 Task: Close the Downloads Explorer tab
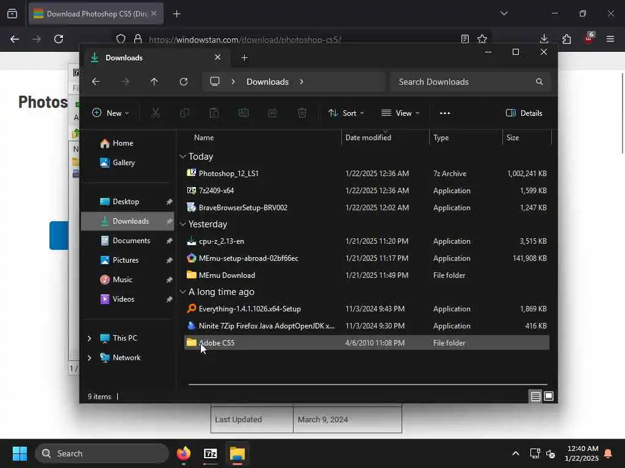coord(218,57)
